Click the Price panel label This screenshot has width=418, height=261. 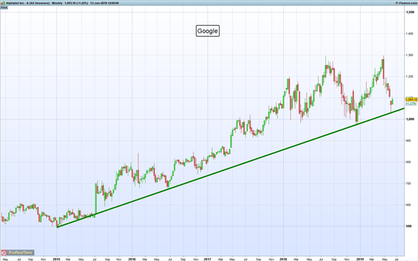pyautogui.click(x=4, y=7)
